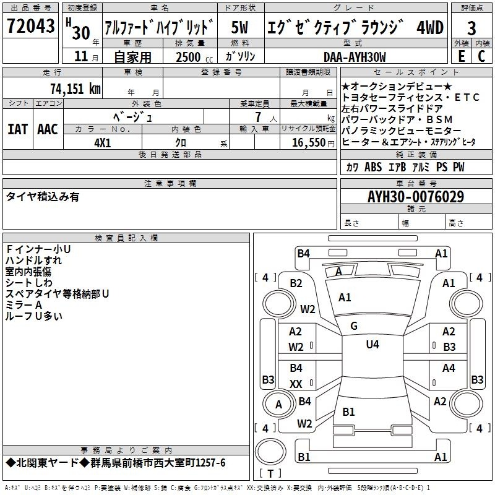Click the タイヤ積込み有 notice text
This screenshot has width=495, height=495.
tap(43, 197)
